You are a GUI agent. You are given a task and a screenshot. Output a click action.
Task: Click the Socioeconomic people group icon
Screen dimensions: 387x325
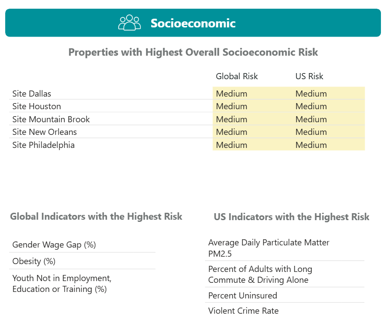point(129,23)
